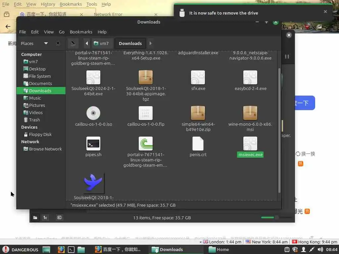The height and width of the screenshot is (254, 339).
Task: Open the security shield tray icon
Action: coord(295,249)
